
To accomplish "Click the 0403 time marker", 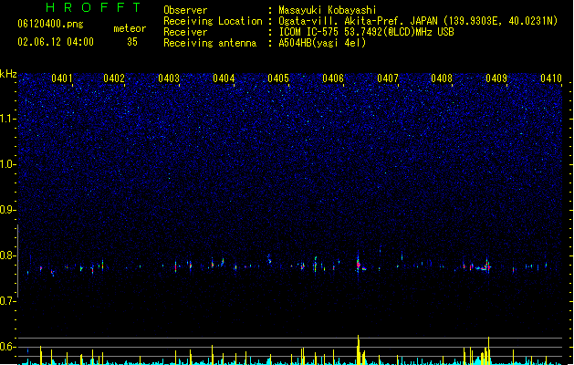I will (169, 78).
